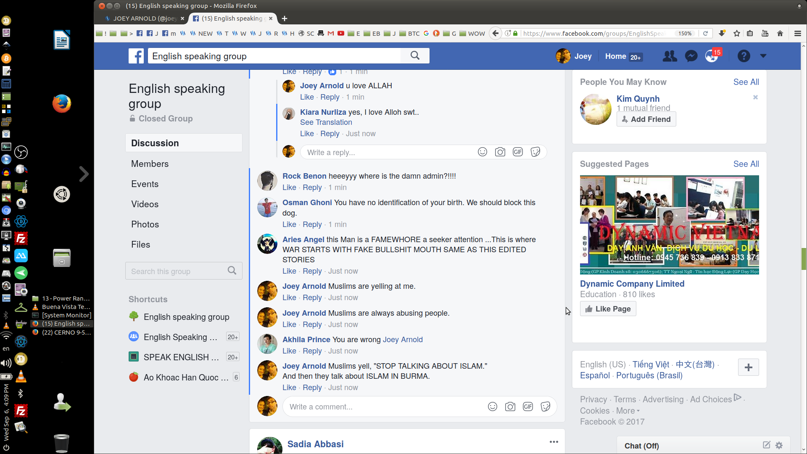Close the English speaking group tab
Image resolution: width=807 pixels, height=454 pixels.
click(271, 18)
